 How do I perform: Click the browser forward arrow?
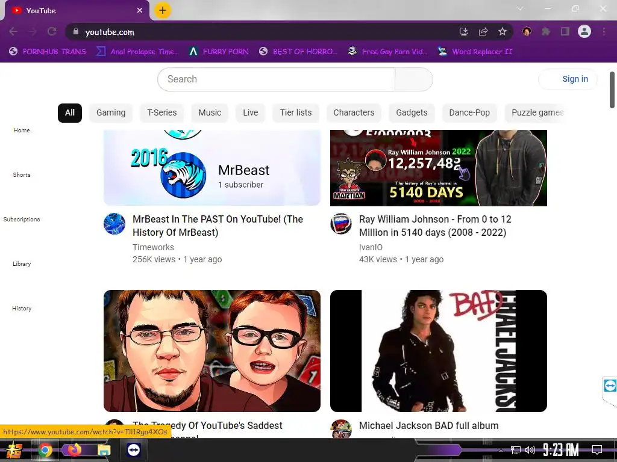click(x=33, y=32)
